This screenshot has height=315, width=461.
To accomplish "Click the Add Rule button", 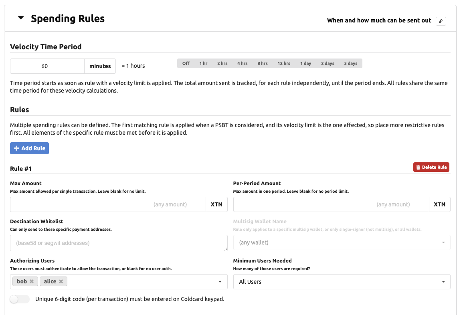I will click(29, 148).
